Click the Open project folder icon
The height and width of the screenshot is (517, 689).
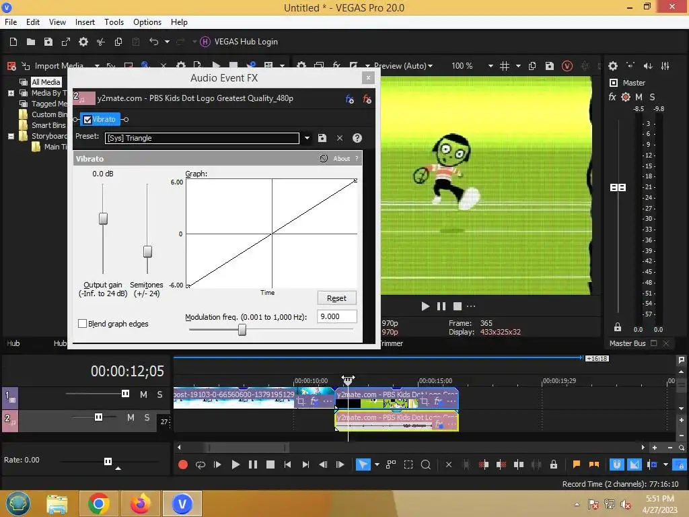(x=31, y=42)
